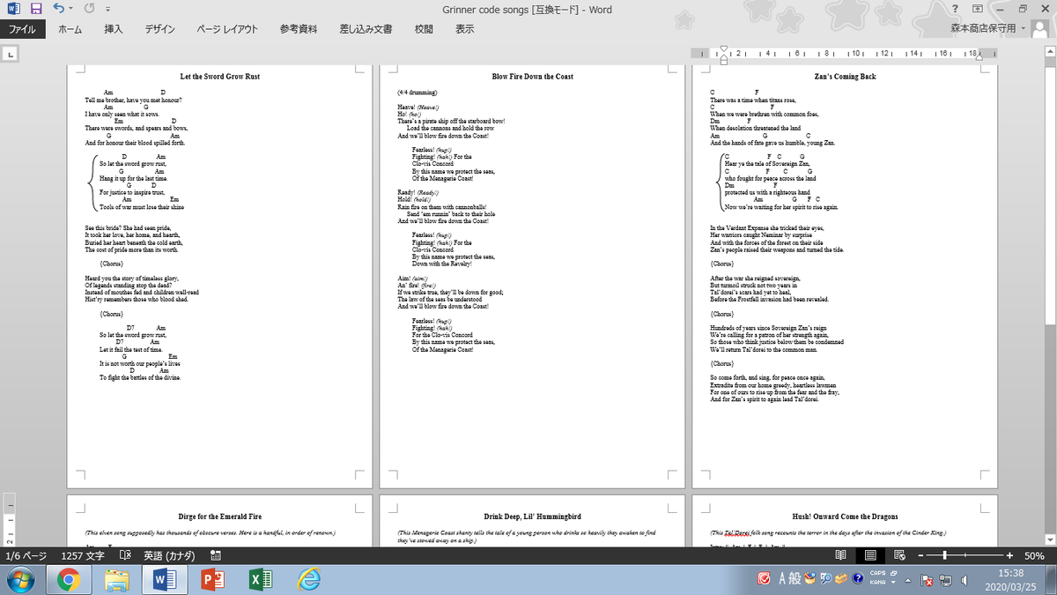
Task: Open the Windows Start button
Action: [x=19, y=580]
